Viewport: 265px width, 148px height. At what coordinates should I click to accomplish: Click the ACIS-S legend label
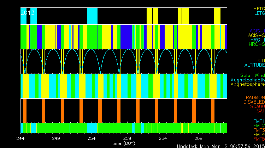[x=256, y=35]
